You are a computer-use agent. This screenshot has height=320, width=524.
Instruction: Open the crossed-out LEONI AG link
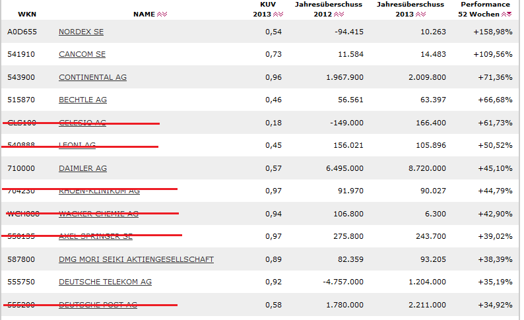pos(77,145)
